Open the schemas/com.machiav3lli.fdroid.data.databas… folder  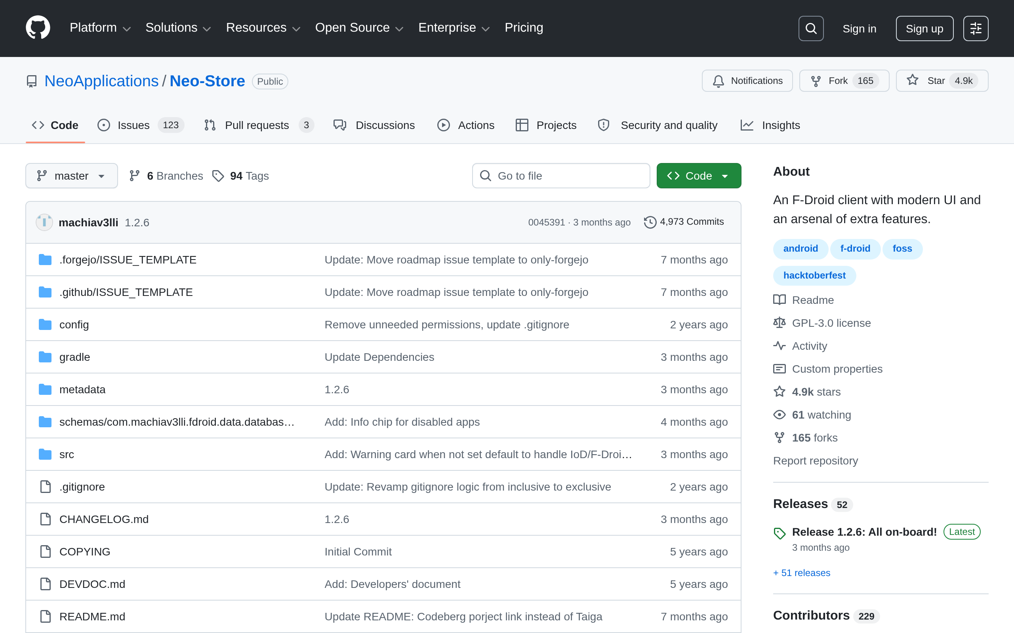(x=177, y=422)
